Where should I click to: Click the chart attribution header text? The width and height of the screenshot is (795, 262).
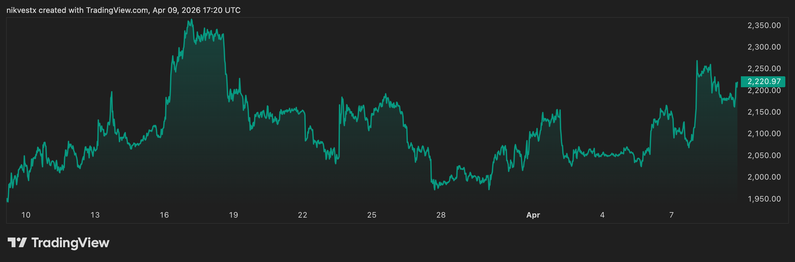point(123,10)
